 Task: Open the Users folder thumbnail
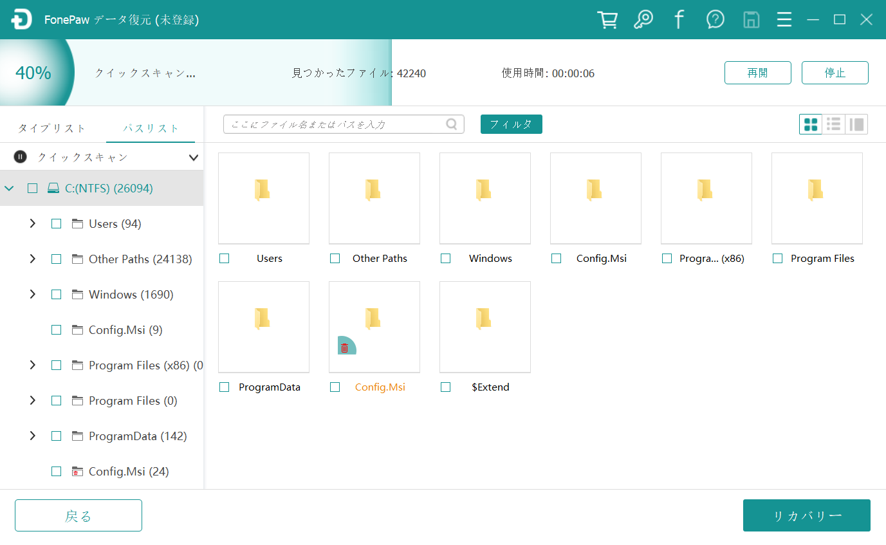pyautogui.click(x=264, y=198)
